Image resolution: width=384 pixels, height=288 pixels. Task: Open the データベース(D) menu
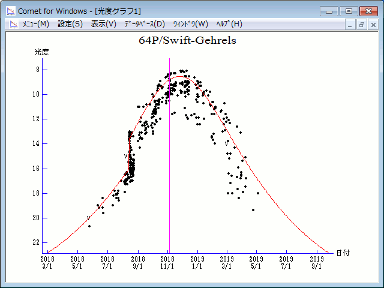[145, 24]
